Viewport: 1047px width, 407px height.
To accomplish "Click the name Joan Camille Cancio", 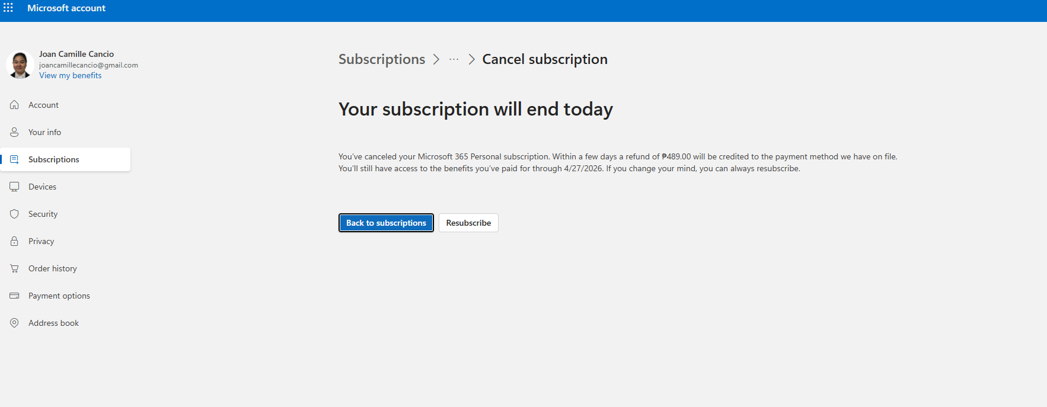I will 76,54.
